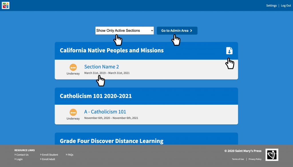
Task: Click the date range March 31st, 2019 – March 31st, 2021
Action: pyautogui.click(x=107, y=73)
